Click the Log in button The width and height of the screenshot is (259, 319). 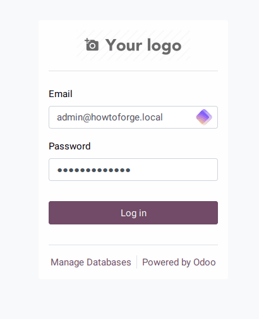(133, 212)
